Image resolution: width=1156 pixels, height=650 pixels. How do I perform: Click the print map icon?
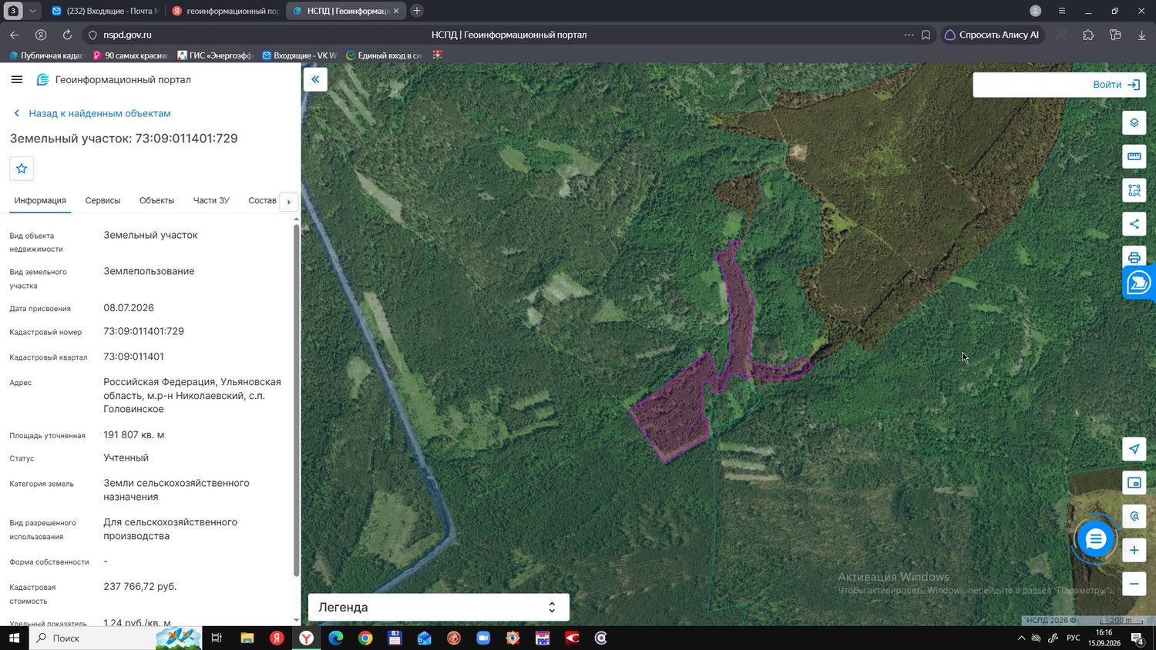pos(1134,257)
